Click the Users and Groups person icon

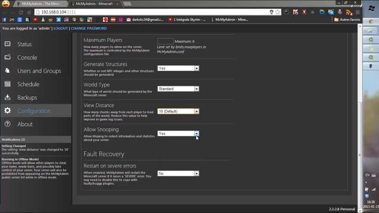coord(8,70)
